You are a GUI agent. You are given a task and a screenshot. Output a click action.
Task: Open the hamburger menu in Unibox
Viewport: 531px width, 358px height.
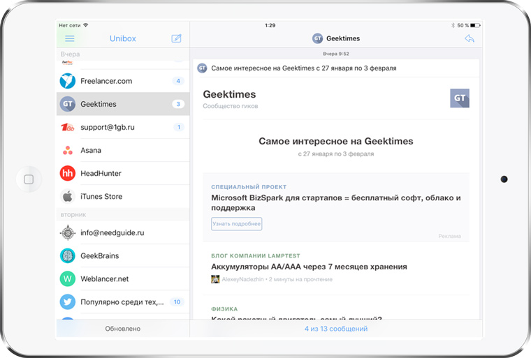pos(69,38)
